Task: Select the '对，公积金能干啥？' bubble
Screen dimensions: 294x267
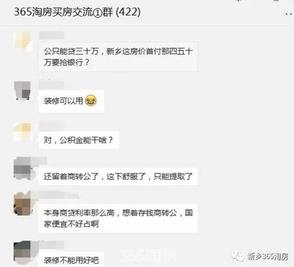Action: [x=79, y=140]
